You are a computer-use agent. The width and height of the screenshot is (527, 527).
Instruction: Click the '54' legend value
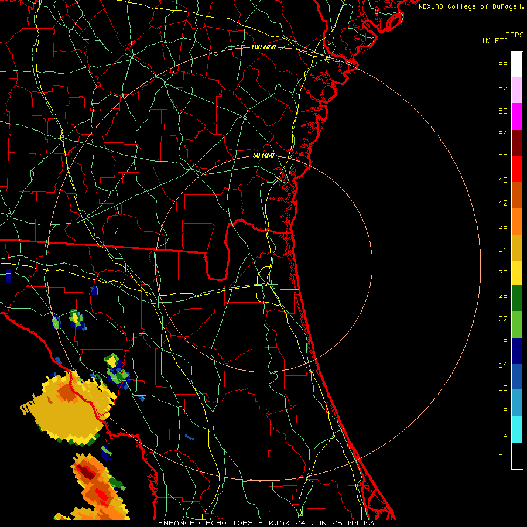coord(503,134)
